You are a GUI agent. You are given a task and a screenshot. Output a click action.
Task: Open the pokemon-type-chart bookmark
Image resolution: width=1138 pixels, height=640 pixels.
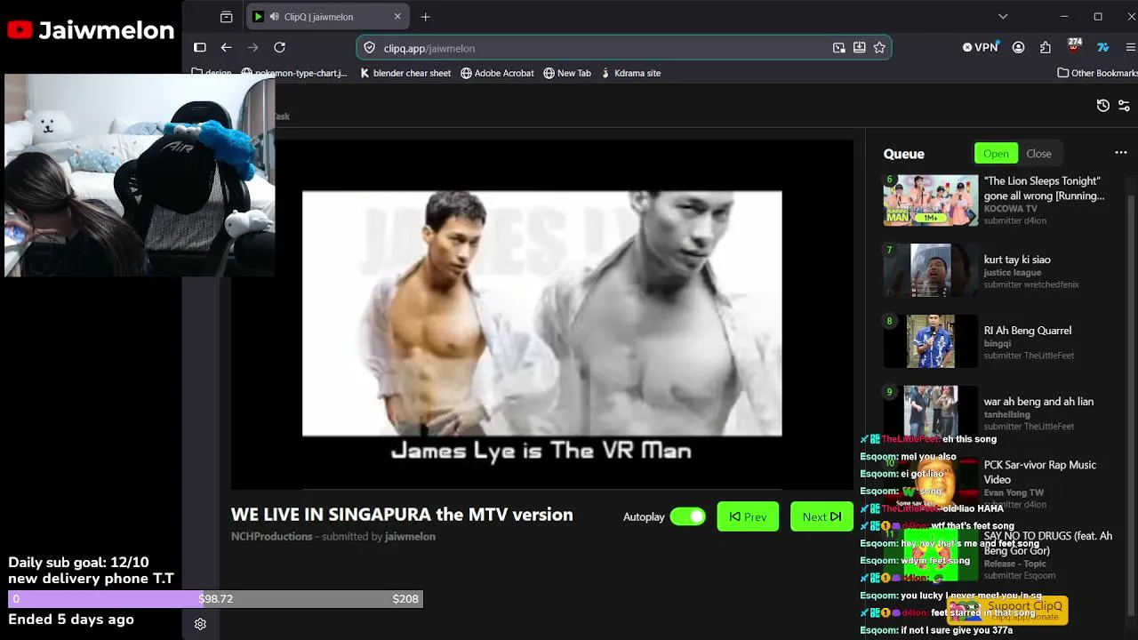coord(295,73)
